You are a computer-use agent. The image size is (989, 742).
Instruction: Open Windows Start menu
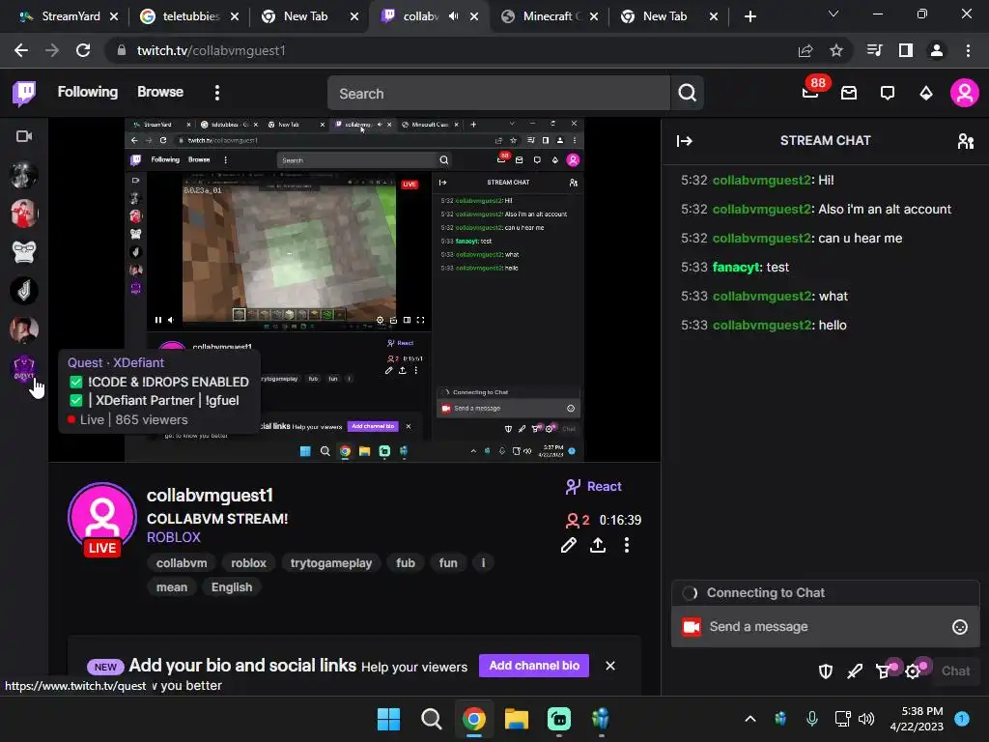click(388, 719)
